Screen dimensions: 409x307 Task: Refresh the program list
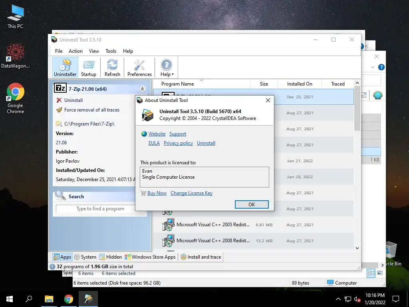(112, 68)
